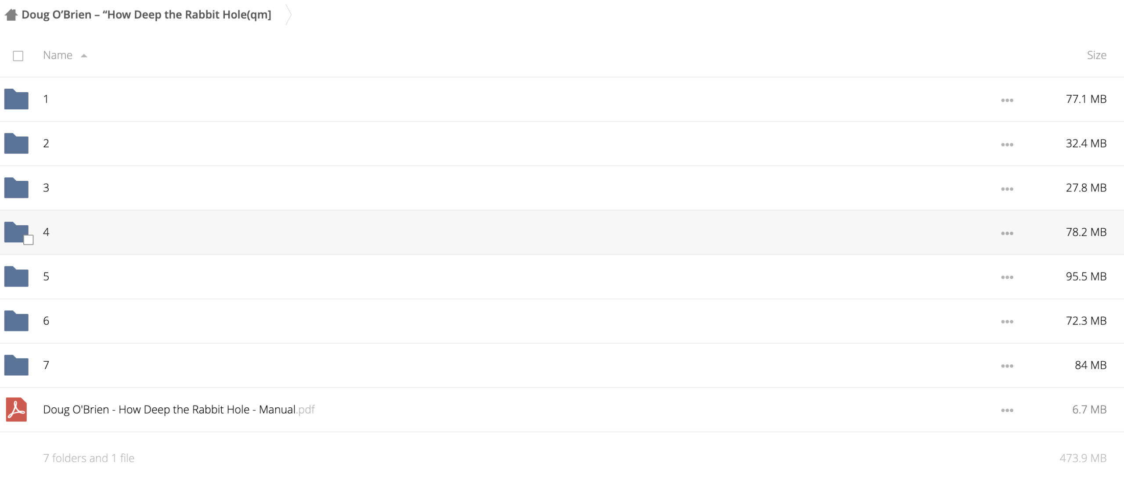Image resolution: width=1124 pixels, height=478 pixels.
Task: Open Doug O'Brien breadcrumb folder link
Action: (x=146, y=14)
